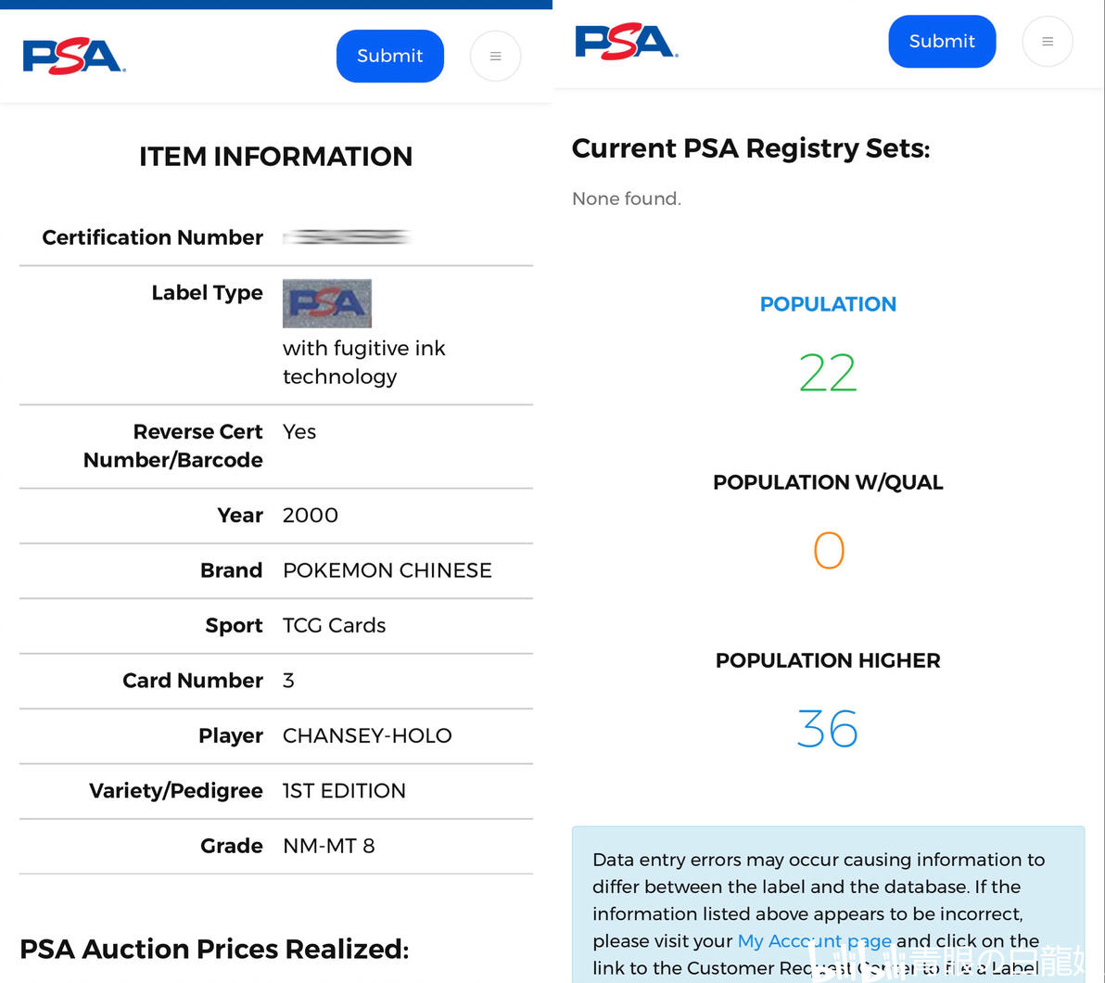
Task: Click the POKEMON CHINESE brand value
Action: [387, 570]
